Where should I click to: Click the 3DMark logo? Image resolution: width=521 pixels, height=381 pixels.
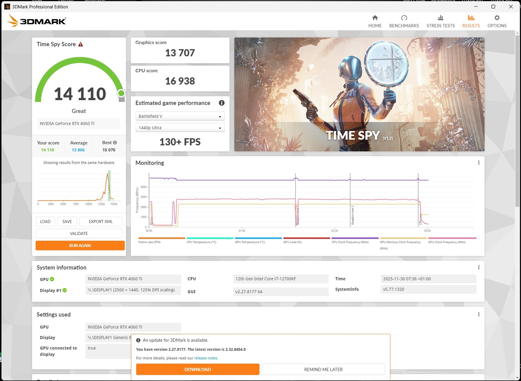(37, 21)
